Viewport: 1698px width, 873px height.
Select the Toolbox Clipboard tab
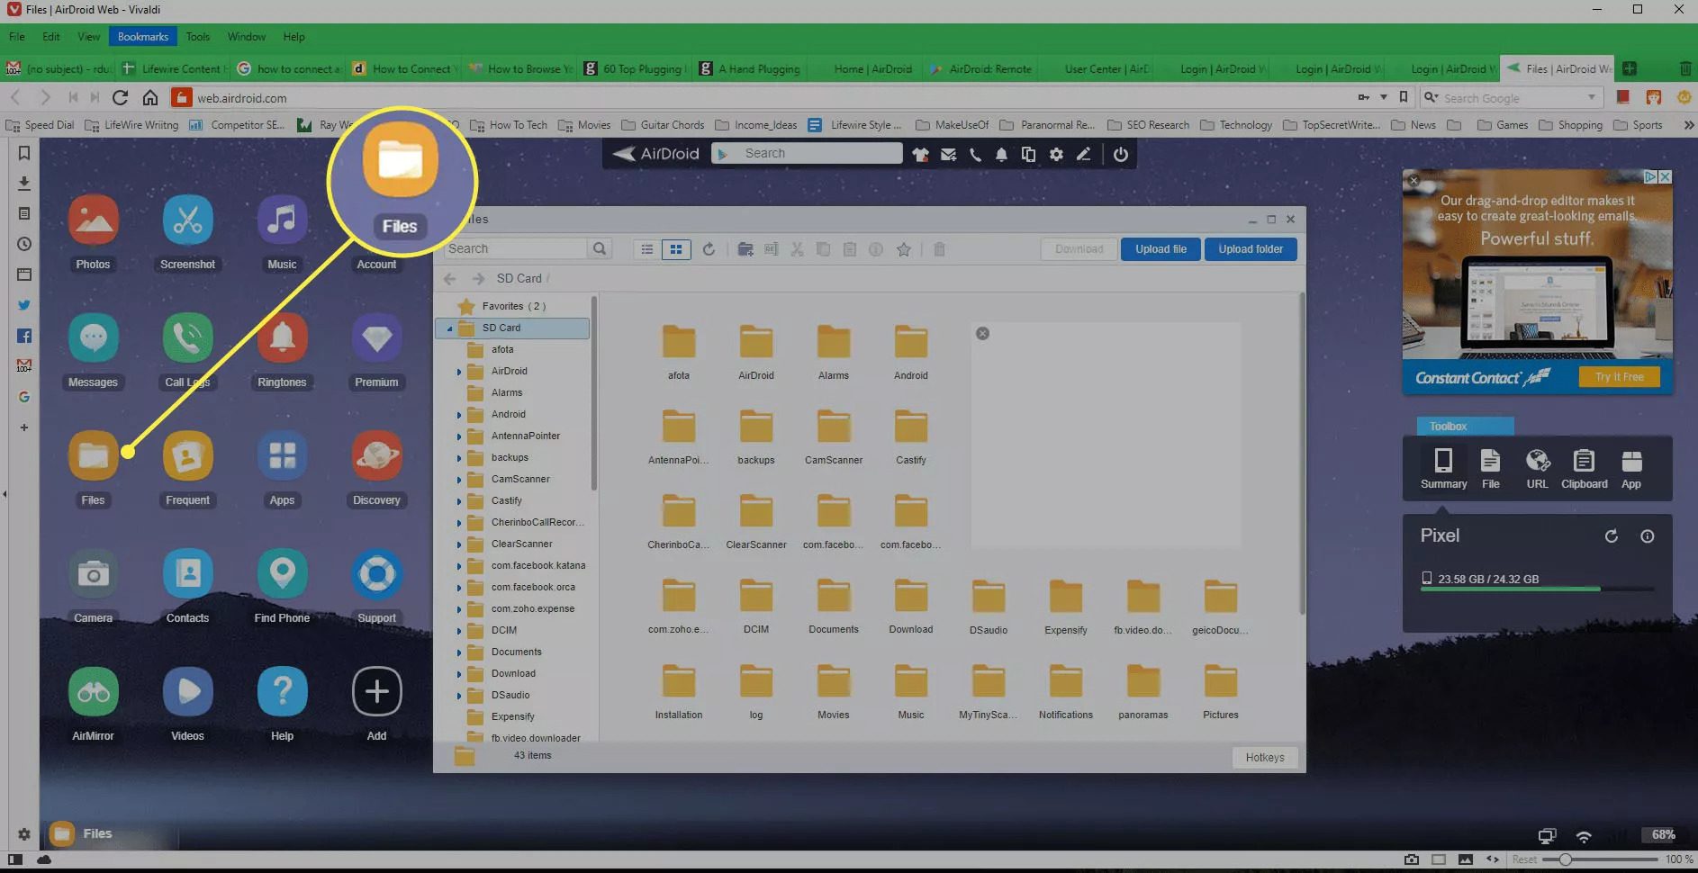coord(1584,468)
